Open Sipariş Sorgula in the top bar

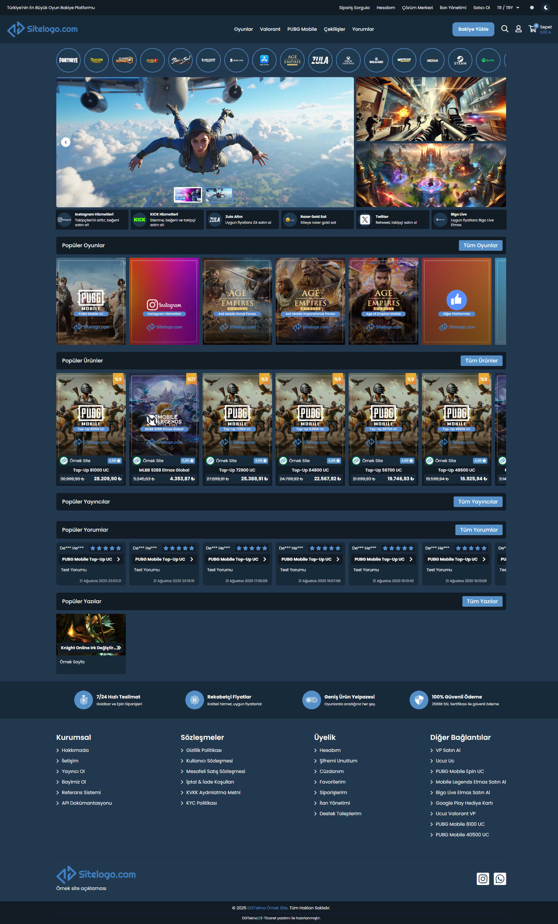tap(355, 8)
